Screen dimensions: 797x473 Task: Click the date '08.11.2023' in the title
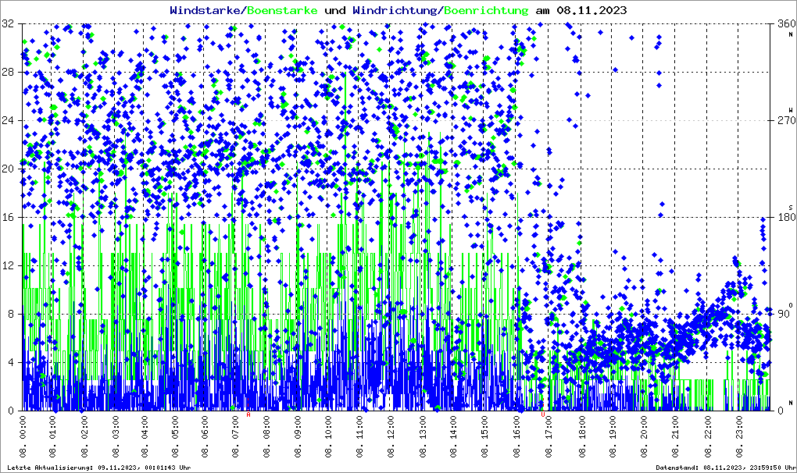[591, 10]
